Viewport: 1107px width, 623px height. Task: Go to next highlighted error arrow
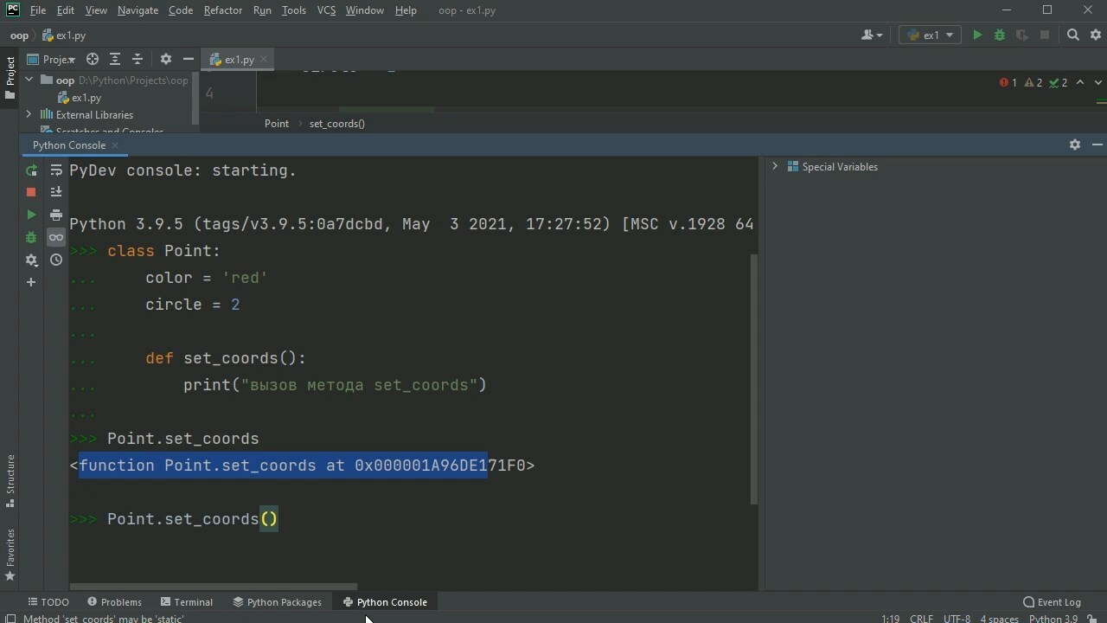(x=1098, y=83)
